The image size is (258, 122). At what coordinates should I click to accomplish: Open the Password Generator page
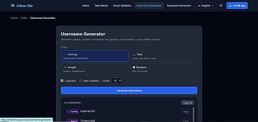pyautogui.click(x=179, y=6)
